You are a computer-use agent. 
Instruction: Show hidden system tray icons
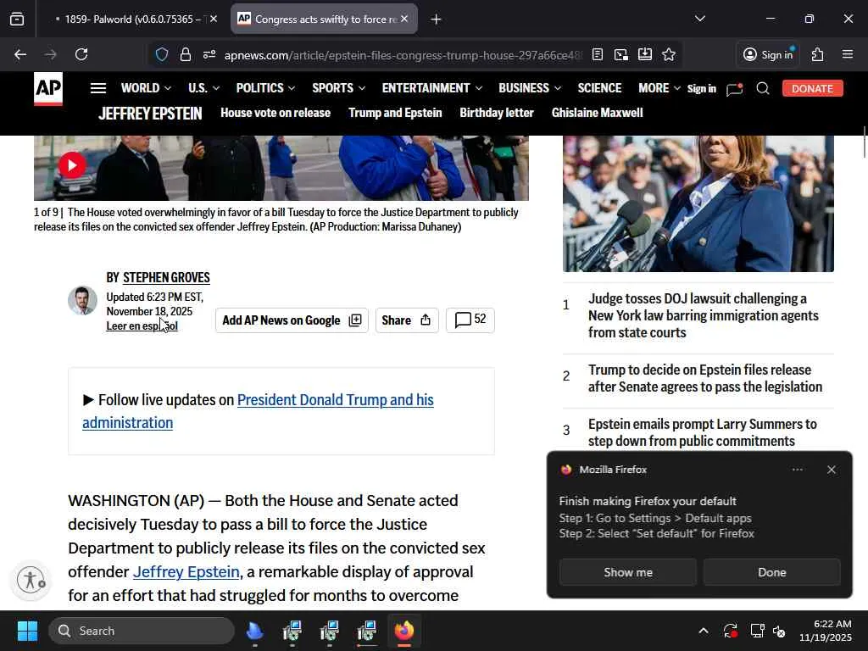click(x=703, y=631)
